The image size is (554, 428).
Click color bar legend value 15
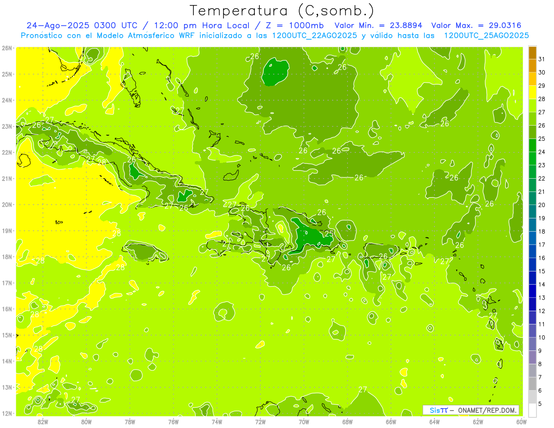tap(542, 271)
